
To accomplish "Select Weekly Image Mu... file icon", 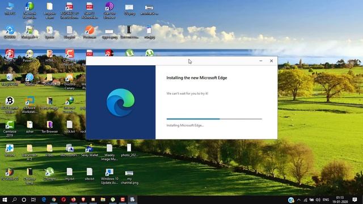I will click(x=109, y=152).
